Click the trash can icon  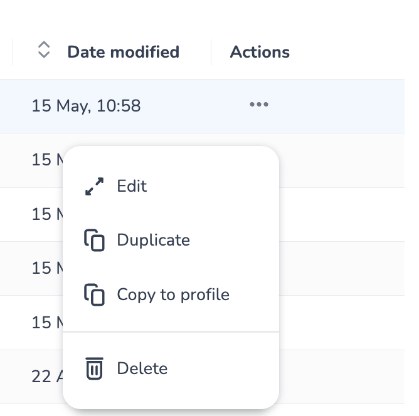(x=94, y=368)
